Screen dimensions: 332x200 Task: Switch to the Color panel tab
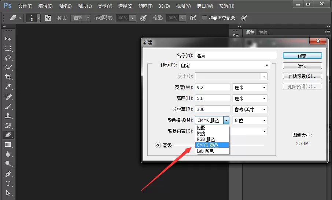[x=250, y=32]
